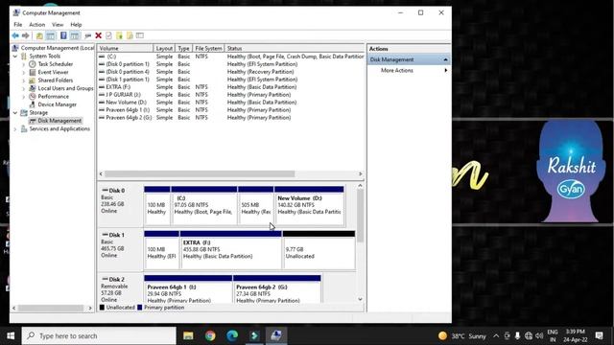Show hidden icons chevron in system tray
The height and width of the screenshot is (345, 614).
(x=496, y=335)
